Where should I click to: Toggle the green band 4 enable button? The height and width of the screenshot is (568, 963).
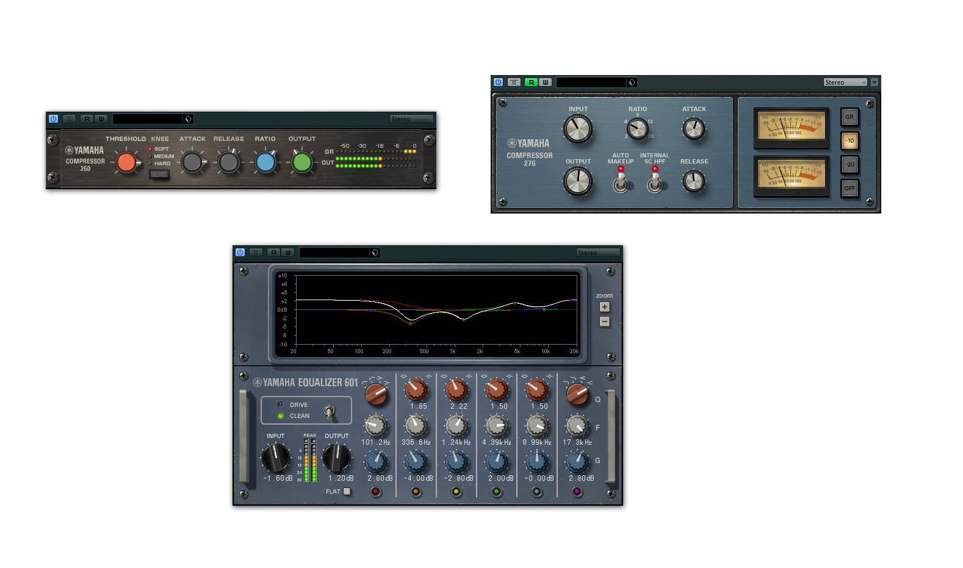497,491
